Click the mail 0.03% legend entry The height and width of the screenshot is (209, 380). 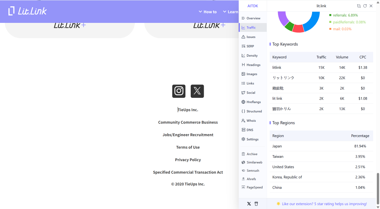click(x=340, y=29)
